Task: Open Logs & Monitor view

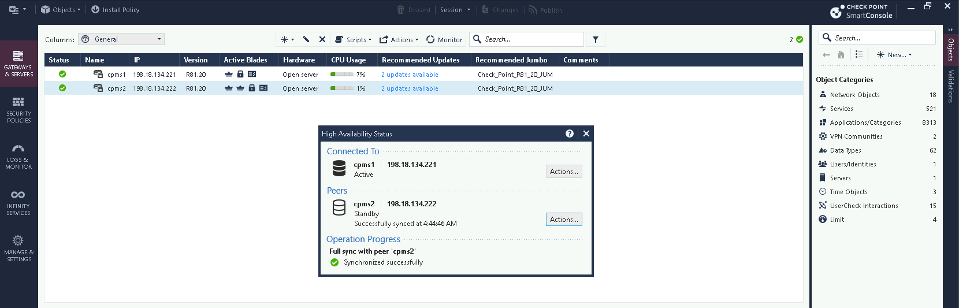Action: pyautogui.click(x=18, y=155)
